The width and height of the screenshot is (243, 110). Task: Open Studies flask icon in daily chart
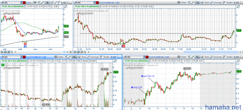(59, 3)
